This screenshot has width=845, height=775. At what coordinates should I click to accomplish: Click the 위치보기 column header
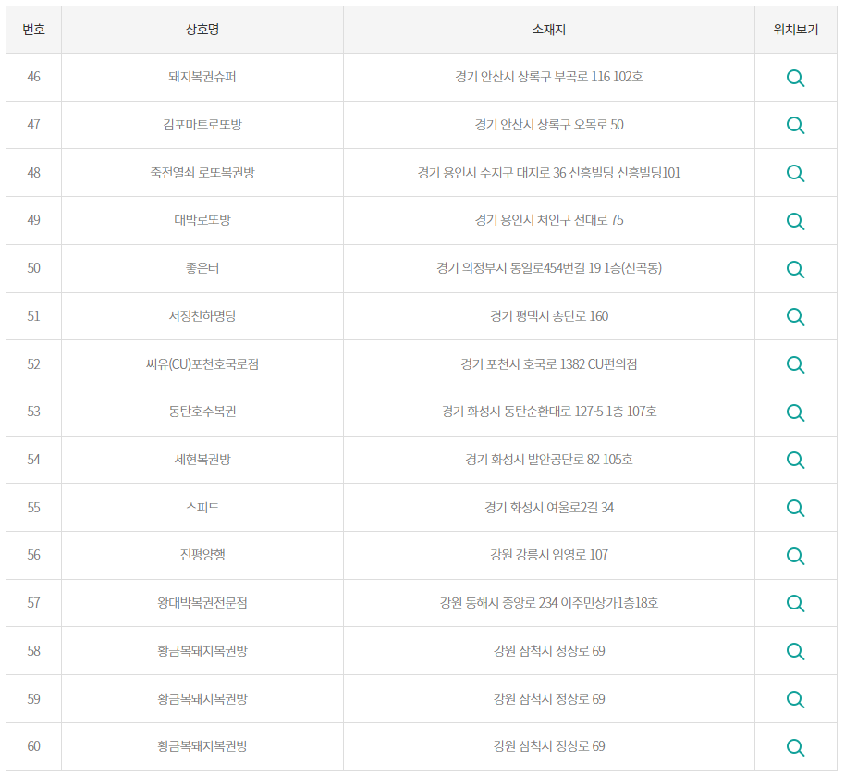795,30
